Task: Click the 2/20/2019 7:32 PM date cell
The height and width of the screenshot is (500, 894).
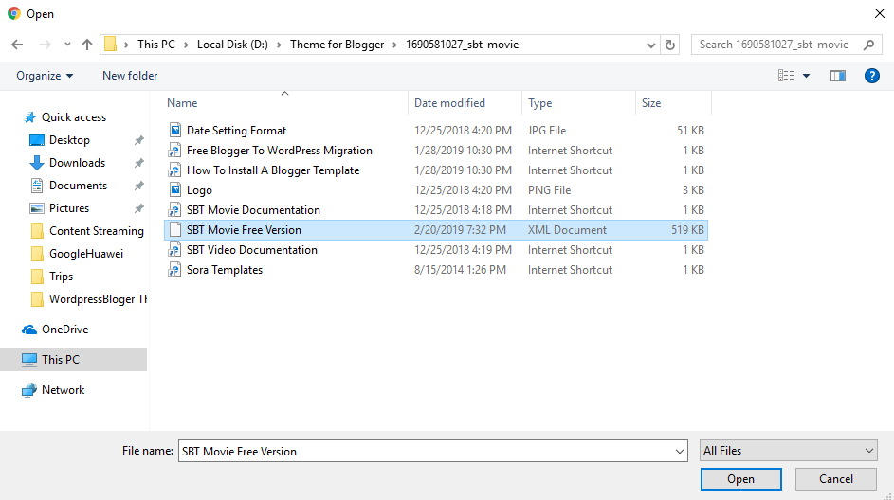Action: click(460, 230)
